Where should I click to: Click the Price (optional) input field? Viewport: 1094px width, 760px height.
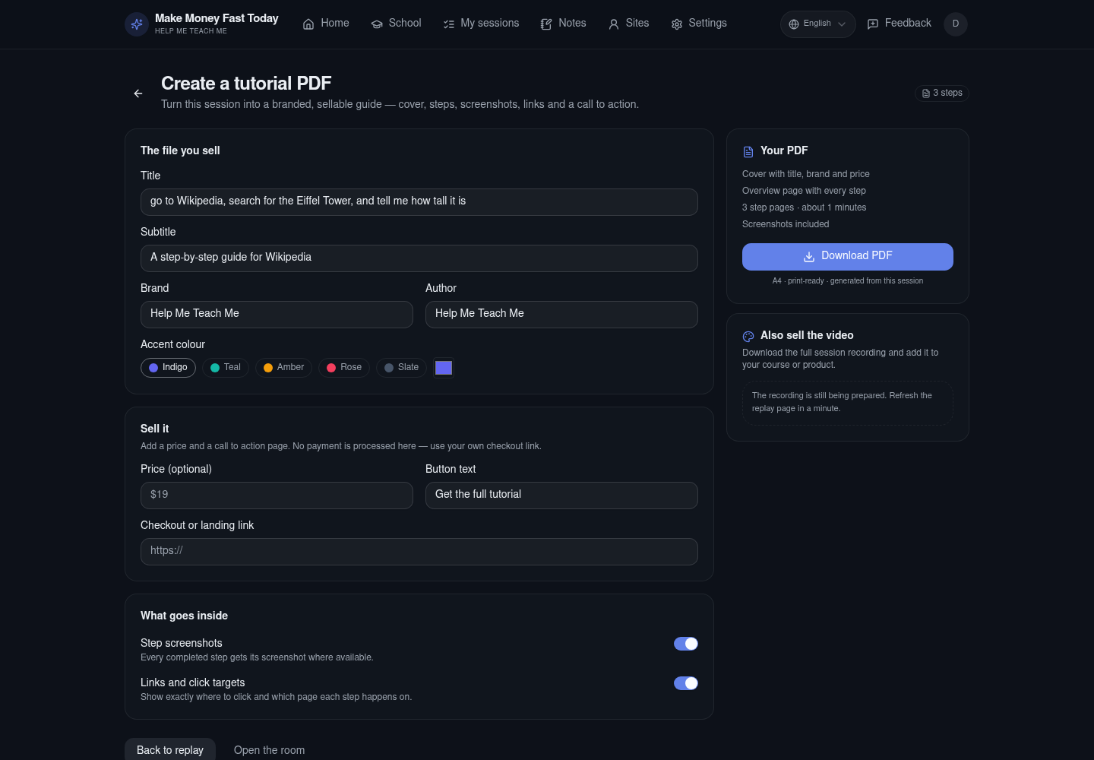coord(277,496)
